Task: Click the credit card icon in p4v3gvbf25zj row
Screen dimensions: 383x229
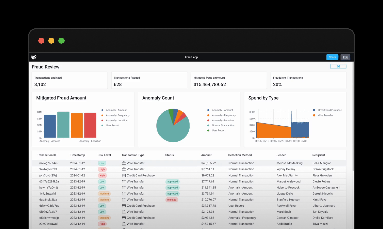Action: point(124,175)
